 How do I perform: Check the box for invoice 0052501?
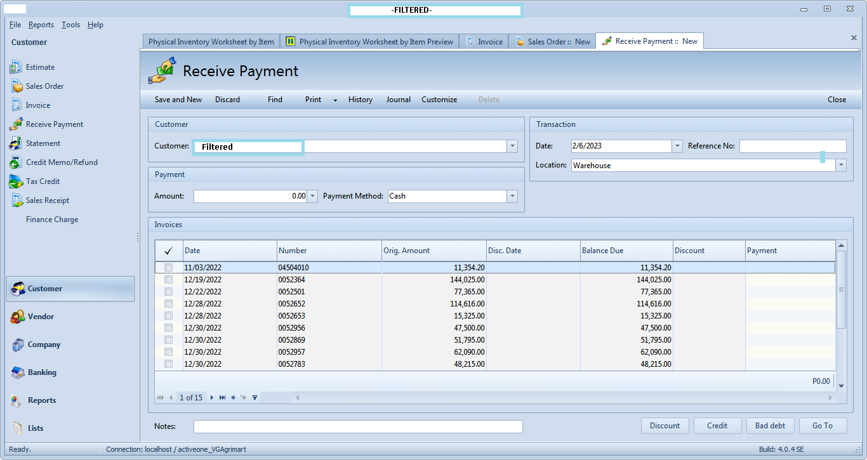coord(169,292)
